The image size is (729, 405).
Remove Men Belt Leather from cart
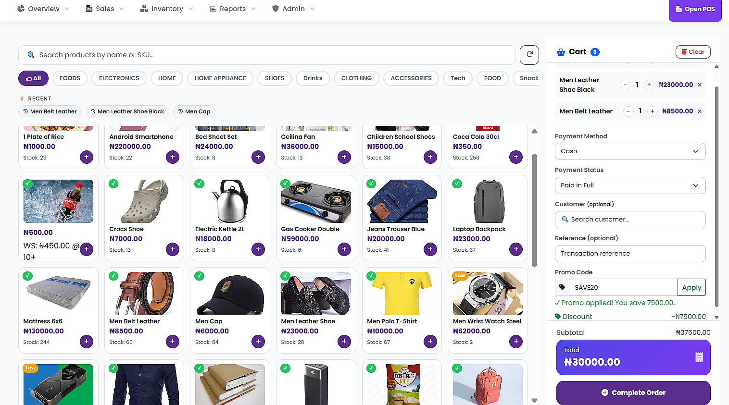point(700,111)
